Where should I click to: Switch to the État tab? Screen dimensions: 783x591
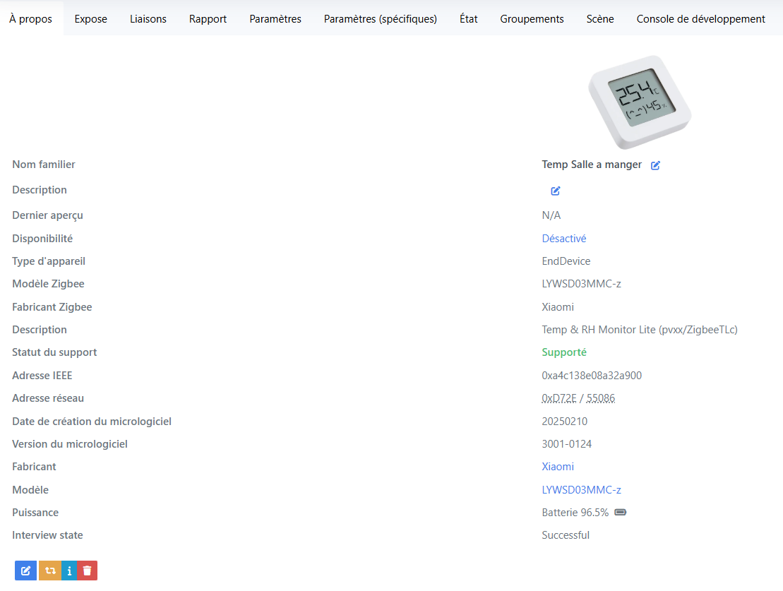(468, 19)
